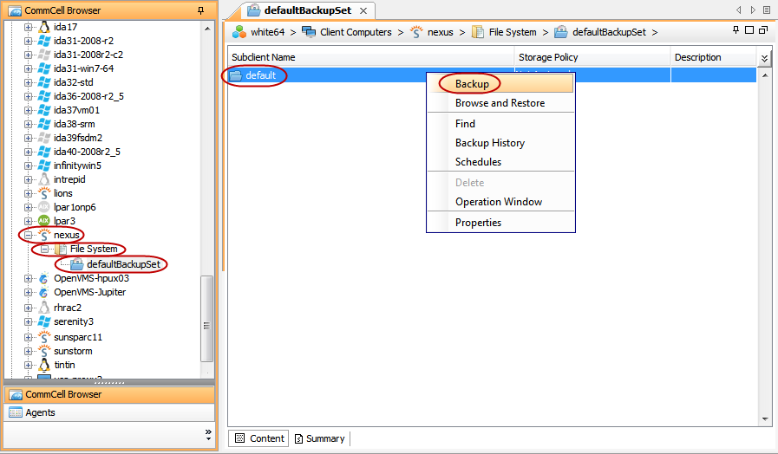Click the default subclient folder icon
Screen dimensions: 778x454
(236, 75)
